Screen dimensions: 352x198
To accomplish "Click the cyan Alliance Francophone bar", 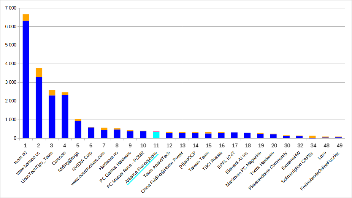I will point(156,135).
